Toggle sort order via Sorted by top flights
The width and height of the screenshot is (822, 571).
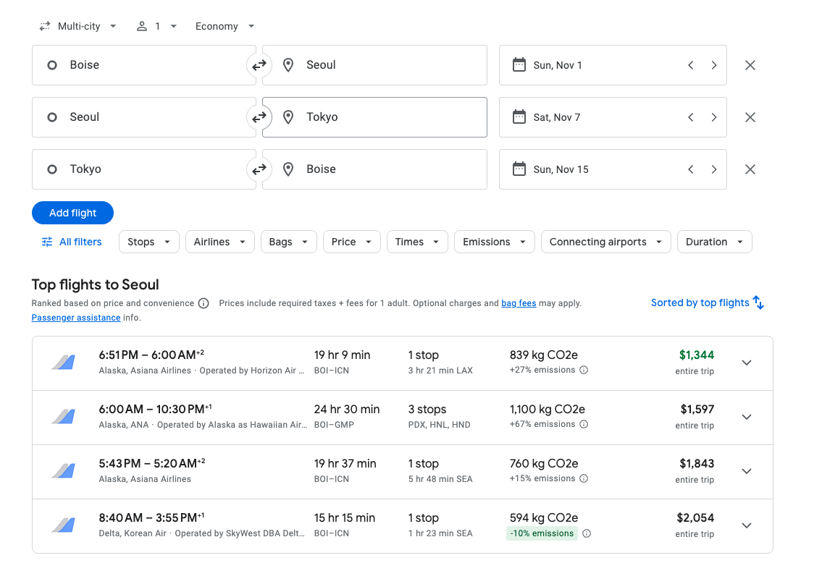click(707, 303)
